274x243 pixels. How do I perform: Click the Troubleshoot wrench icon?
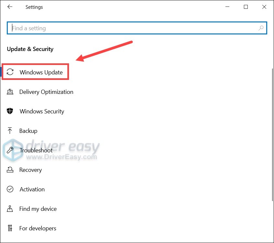click(x=10, y=150)
